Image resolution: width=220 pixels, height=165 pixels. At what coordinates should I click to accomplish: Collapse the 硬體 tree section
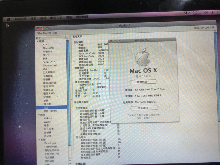point(38,41)
